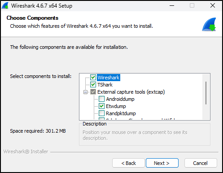Click the Wireshark fin icon in title bar
The image size is (223, 173).
pyautogui.click(x=5, y=6)
